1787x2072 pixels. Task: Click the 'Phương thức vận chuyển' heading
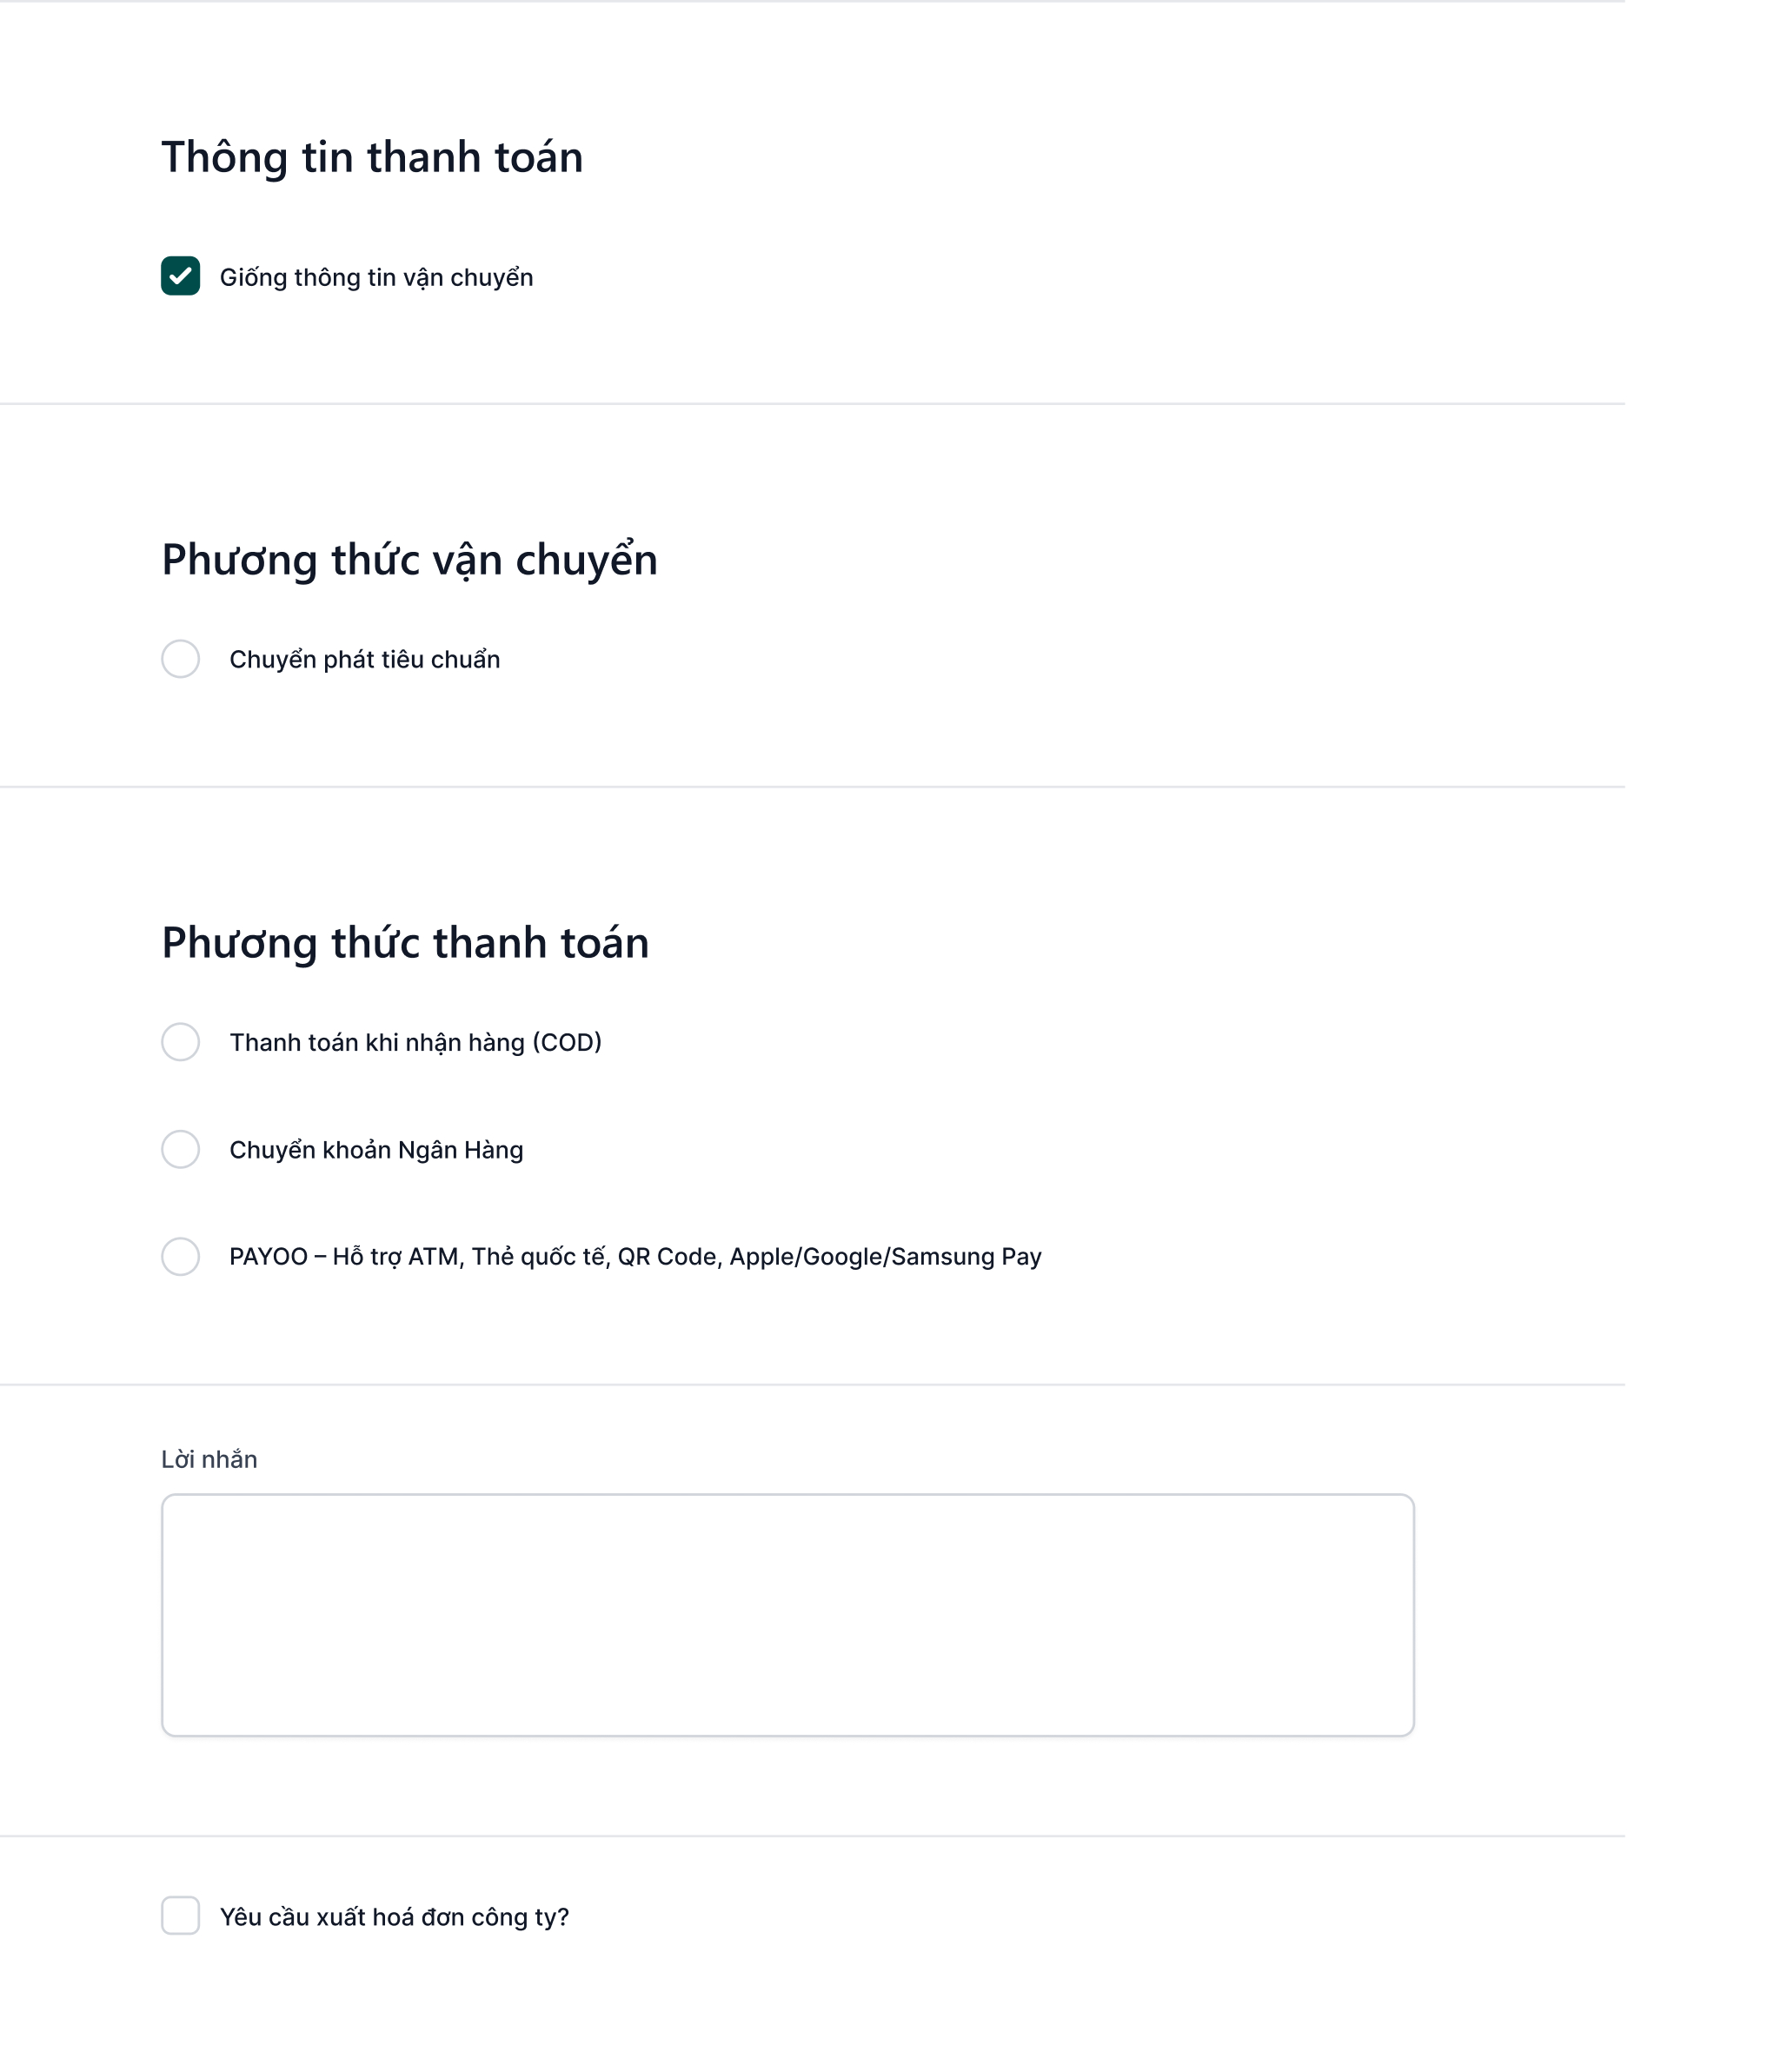(x=409, y=560)
